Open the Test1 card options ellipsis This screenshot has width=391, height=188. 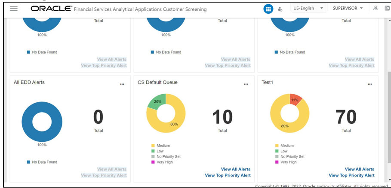(x=370, y=84)
